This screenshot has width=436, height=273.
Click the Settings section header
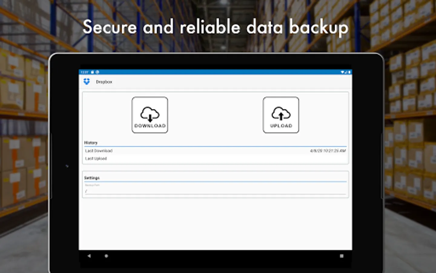click(92, 178)
